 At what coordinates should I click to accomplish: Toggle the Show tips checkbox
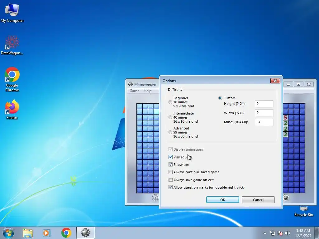point(170,164)
